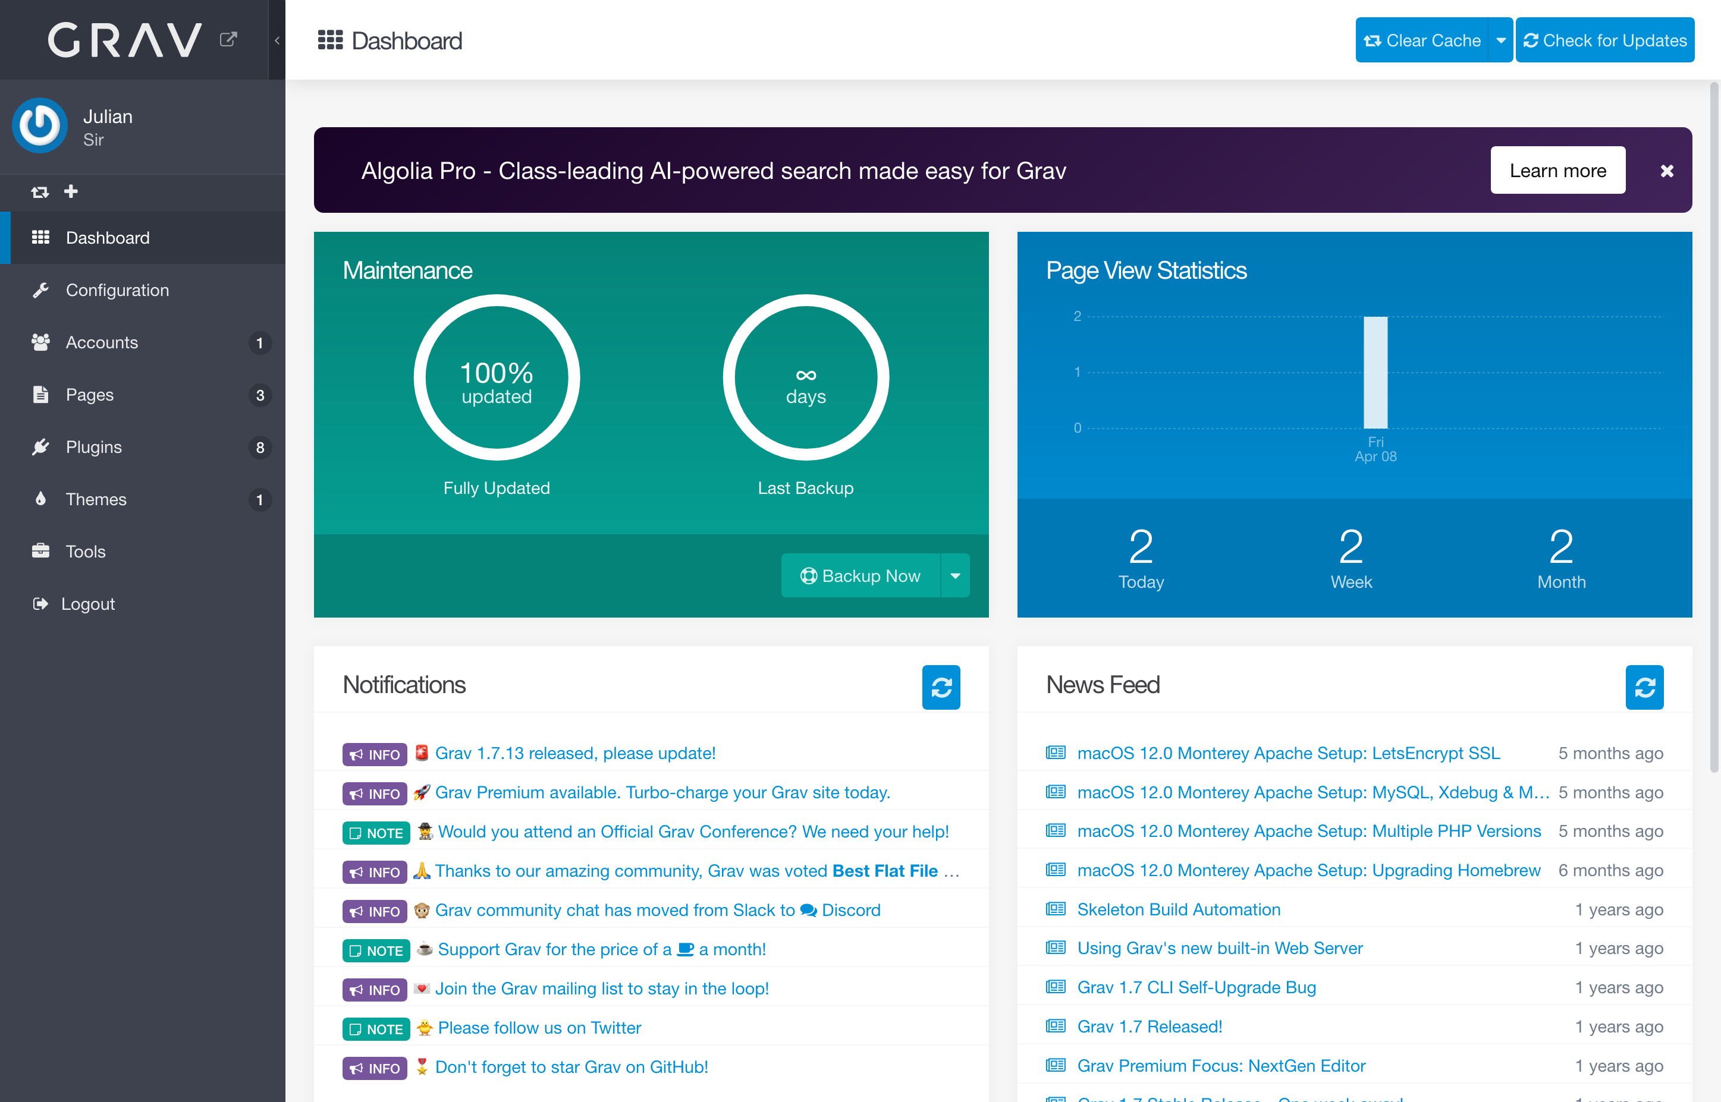This screenshot has width=1721, height=1102.
Task: Click the Pages document icon
Action: coord(41,394)
